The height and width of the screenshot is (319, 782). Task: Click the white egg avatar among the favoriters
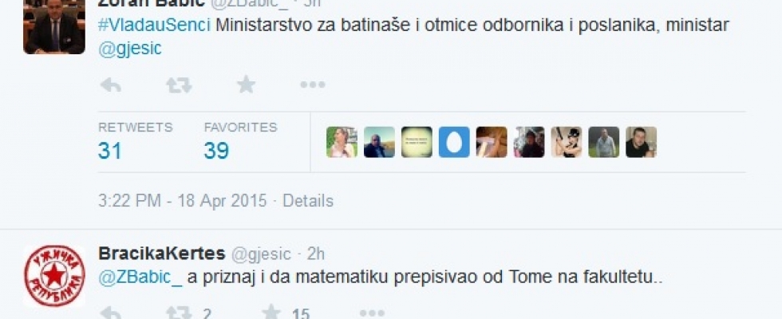click(x=455, y=142)
